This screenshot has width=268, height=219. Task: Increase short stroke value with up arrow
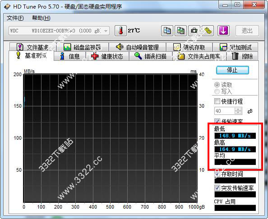tap(238, 109)
